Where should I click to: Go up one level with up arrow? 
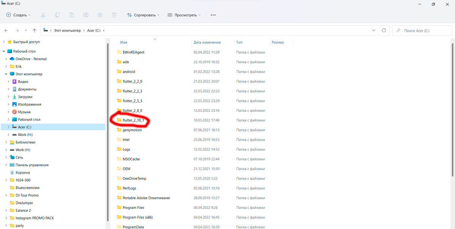pyautogui.click(x=35, y=30)
